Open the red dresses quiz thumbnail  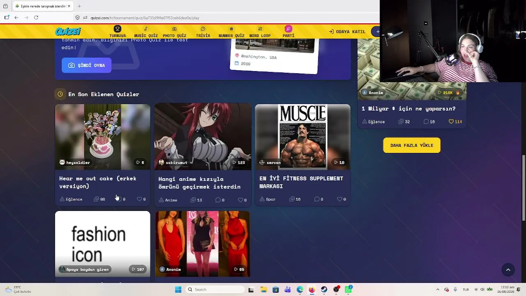point(203,244)
